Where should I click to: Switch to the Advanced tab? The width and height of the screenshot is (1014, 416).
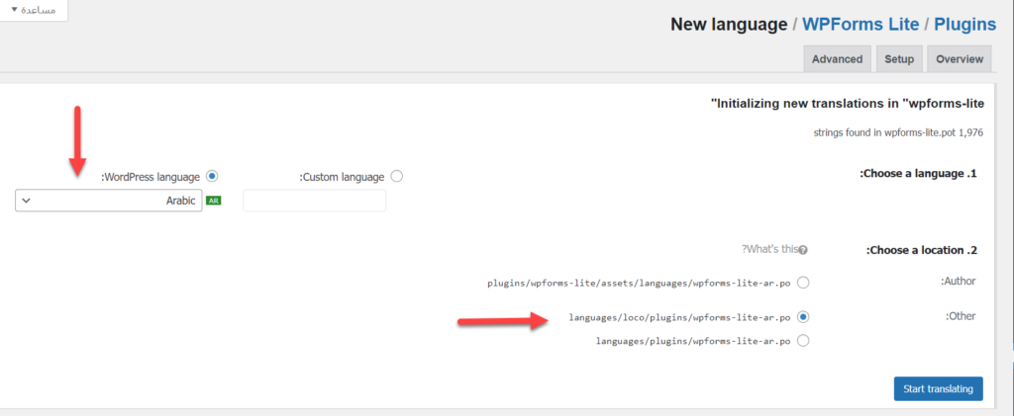tap(837, 59)
